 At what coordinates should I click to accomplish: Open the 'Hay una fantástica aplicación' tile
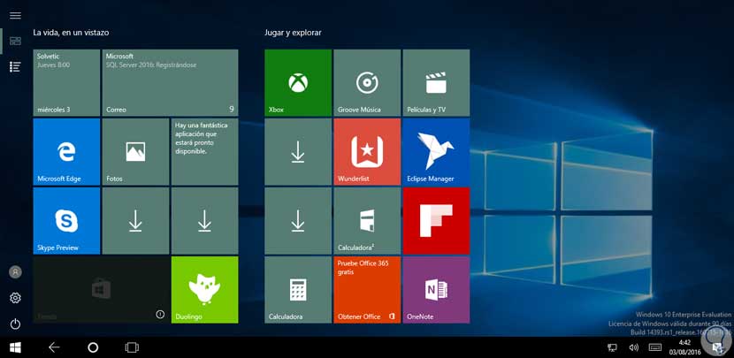[x=204, y=152]
